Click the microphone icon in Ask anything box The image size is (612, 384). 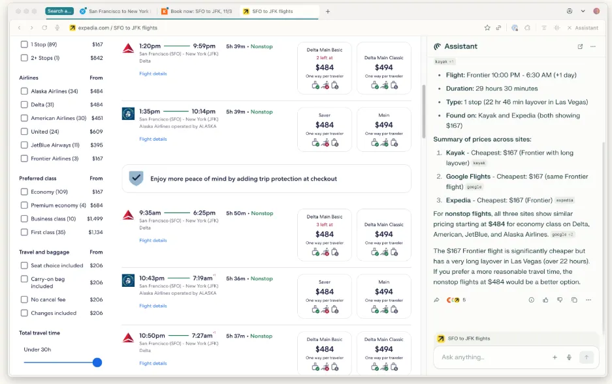coord(569,357)
